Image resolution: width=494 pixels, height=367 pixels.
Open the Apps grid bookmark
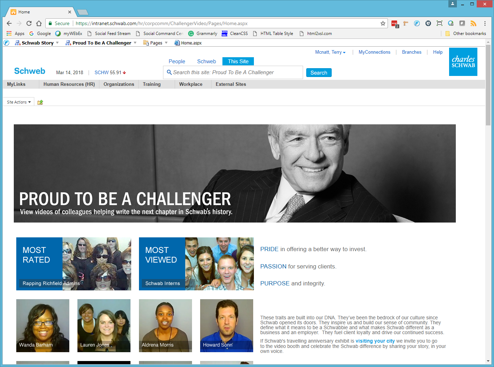(x=15, y=34)
